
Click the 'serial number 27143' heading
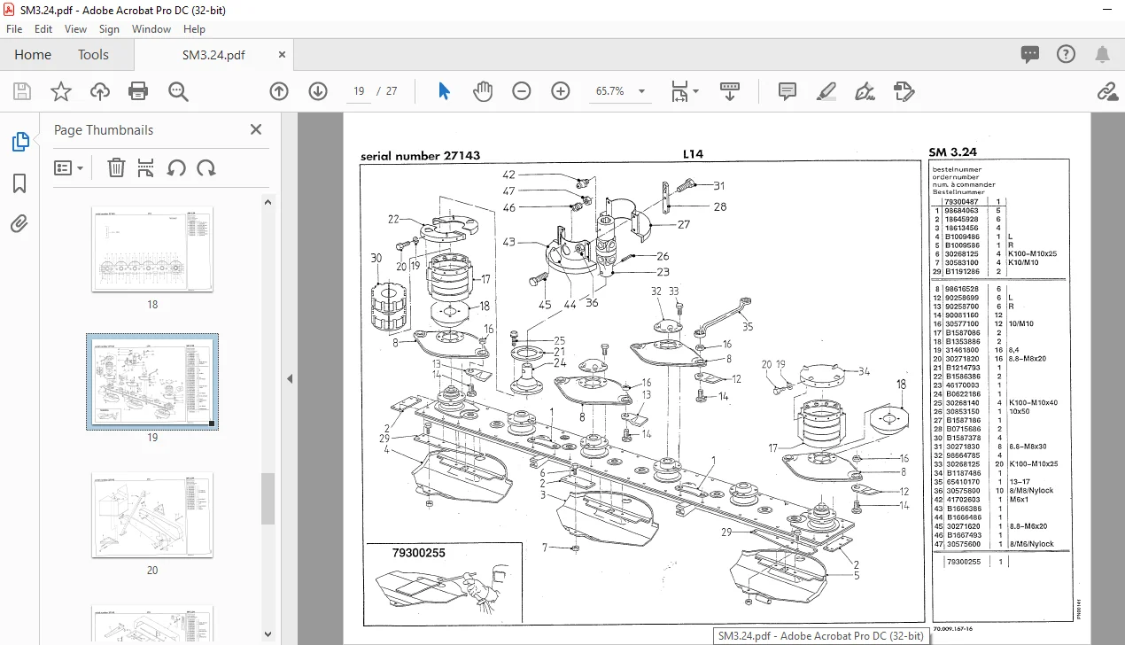point(420,156)
